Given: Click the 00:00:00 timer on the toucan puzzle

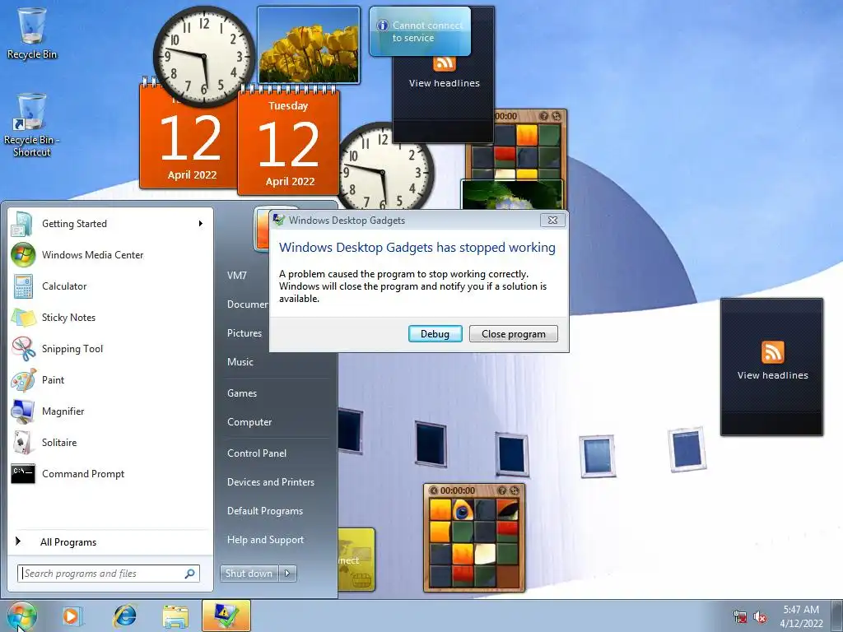Looking at the screenshot, I should (x=458, y=490).
